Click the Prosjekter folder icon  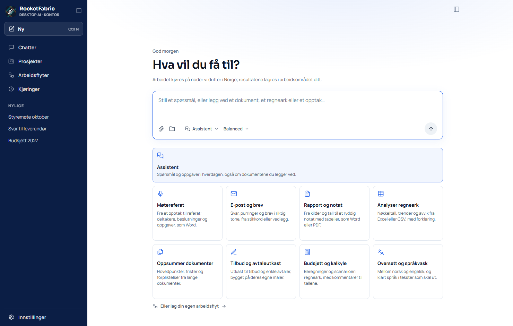11,61
